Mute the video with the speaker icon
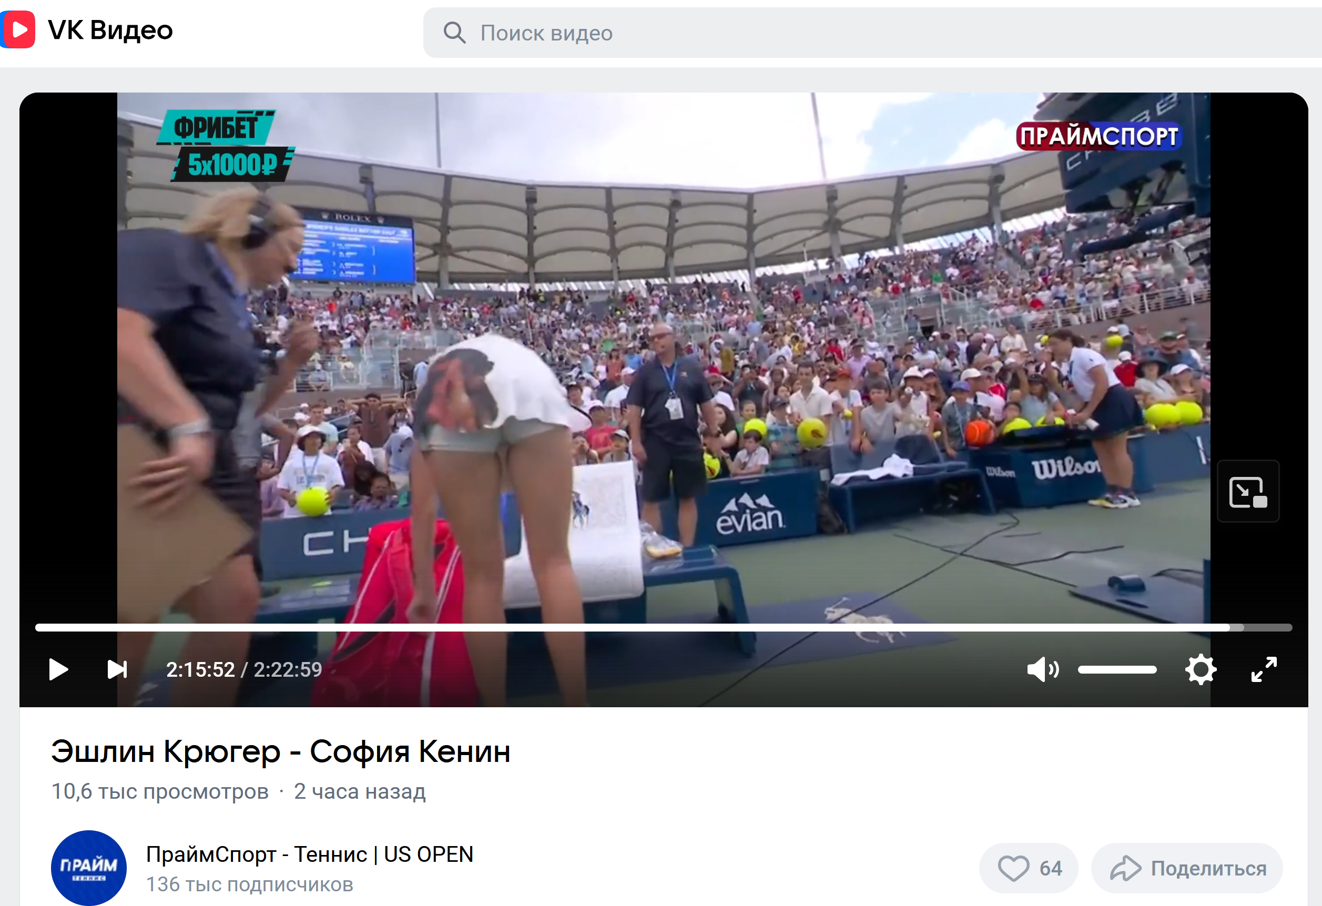 coord(1042,669)
